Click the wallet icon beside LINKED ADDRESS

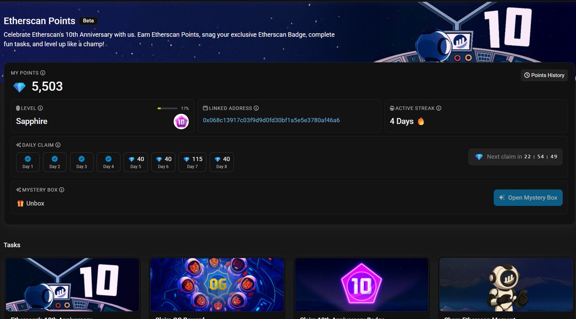coord(205,108)
